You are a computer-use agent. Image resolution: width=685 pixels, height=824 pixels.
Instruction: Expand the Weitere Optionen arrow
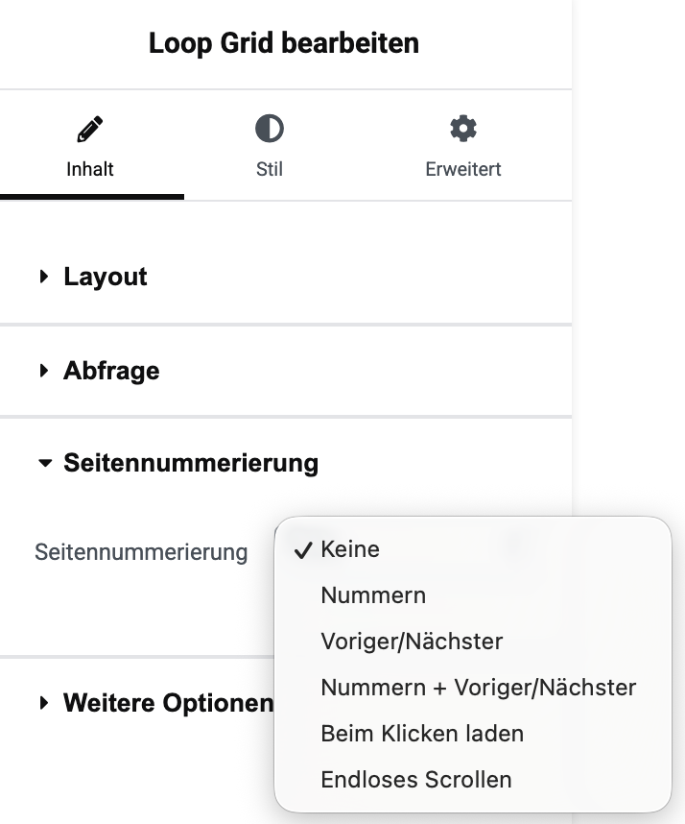click(x=44, y=703)
